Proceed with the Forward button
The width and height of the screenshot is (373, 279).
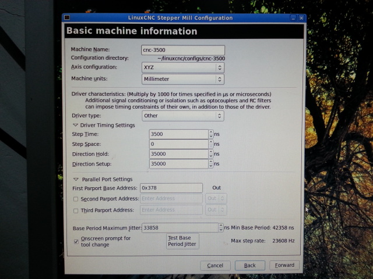284,265
